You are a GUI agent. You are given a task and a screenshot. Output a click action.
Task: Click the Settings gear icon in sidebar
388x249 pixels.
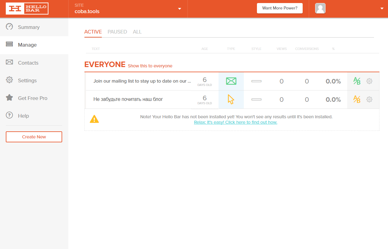tap(9, 80)
